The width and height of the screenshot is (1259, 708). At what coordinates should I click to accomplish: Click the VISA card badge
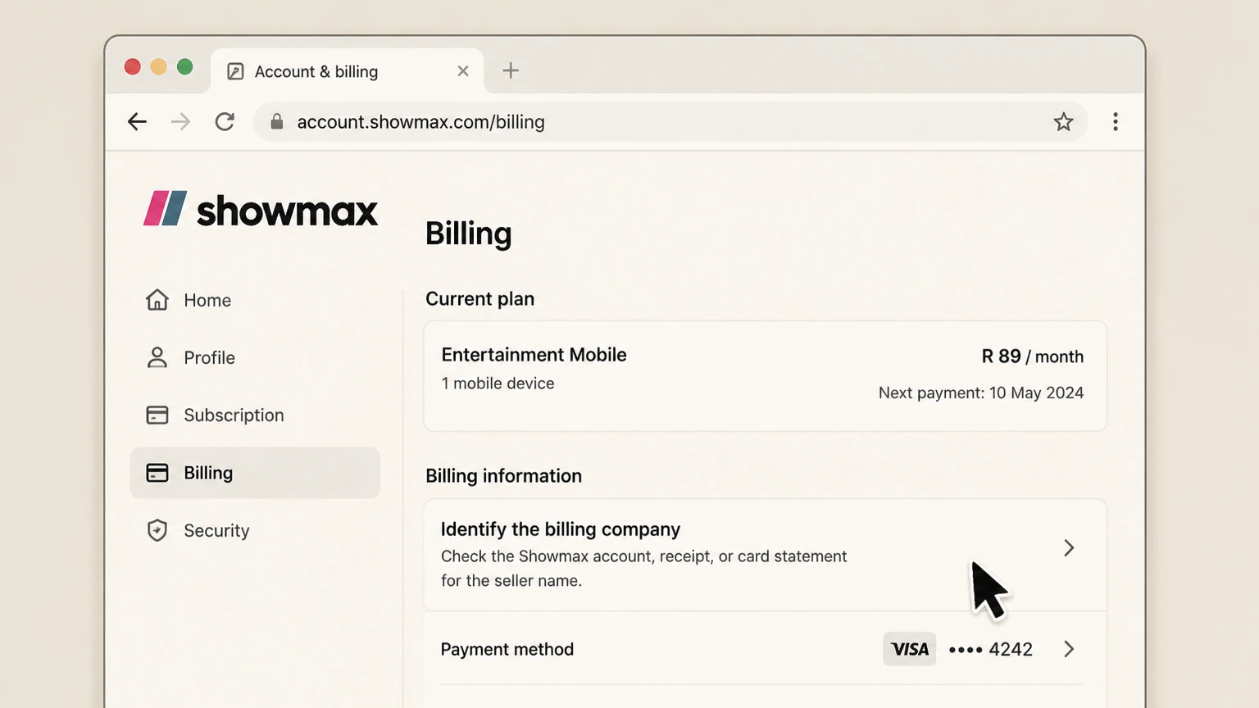click(x=909, y=649)
